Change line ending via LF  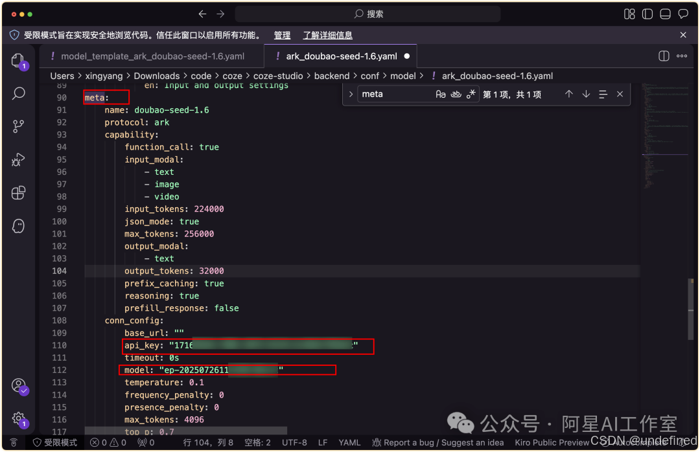323,443
